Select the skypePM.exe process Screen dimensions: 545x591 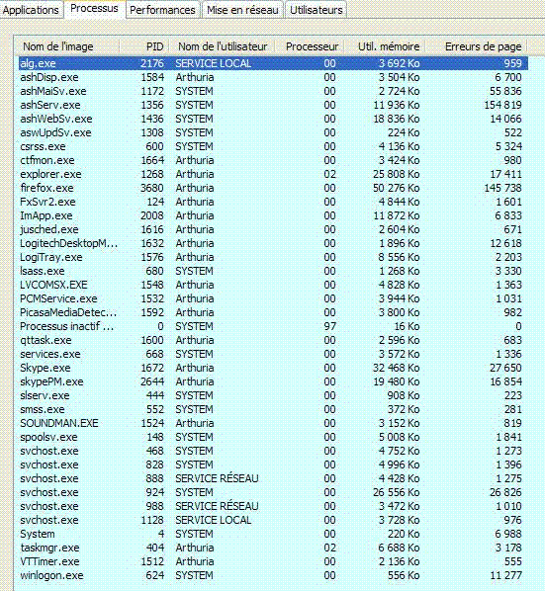click(273, 381)
